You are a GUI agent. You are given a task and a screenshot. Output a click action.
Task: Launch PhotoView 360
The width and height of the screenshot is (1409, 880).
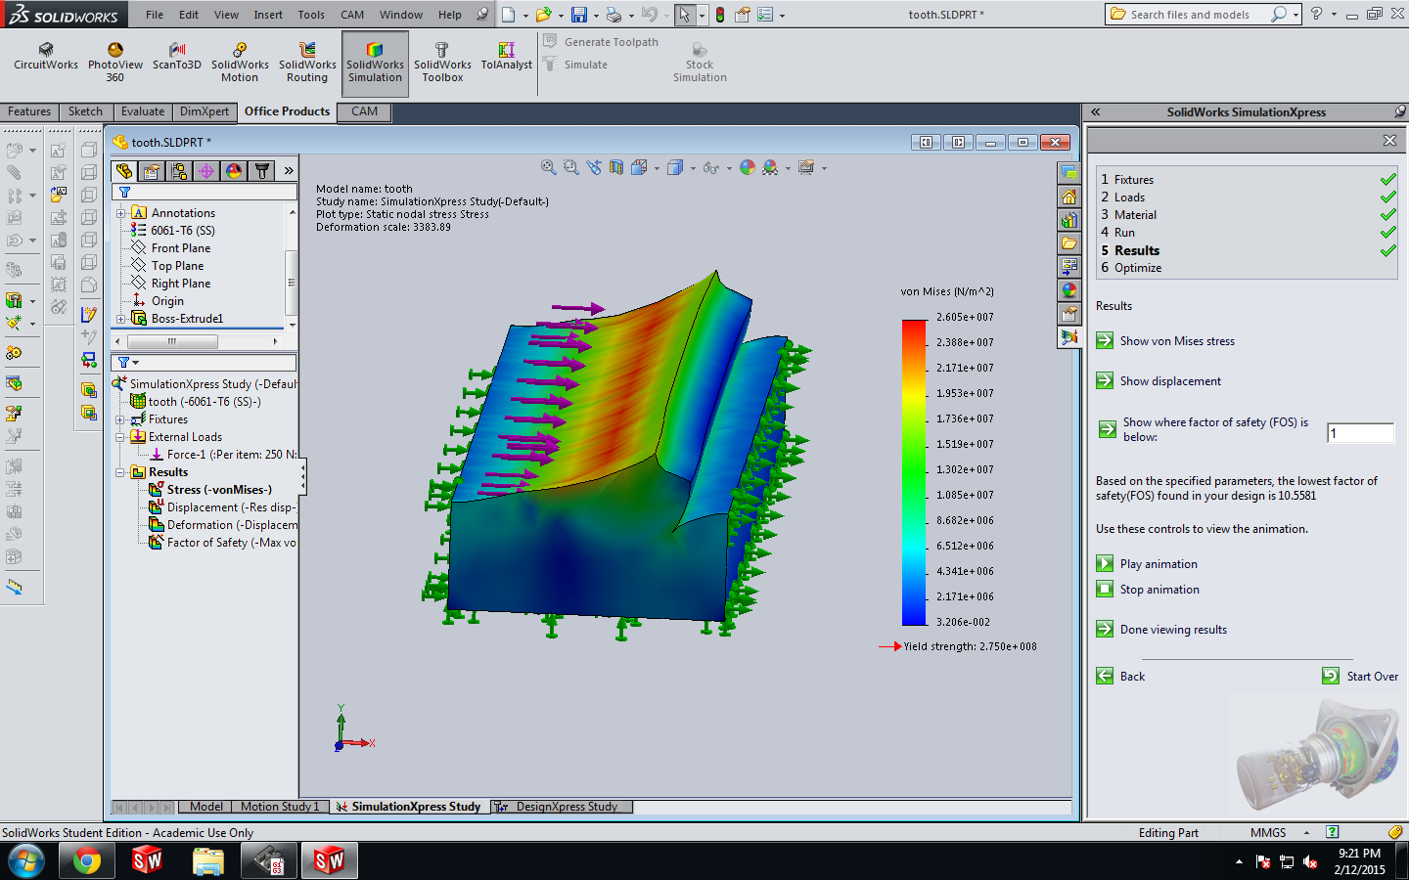tap(115, 63)
